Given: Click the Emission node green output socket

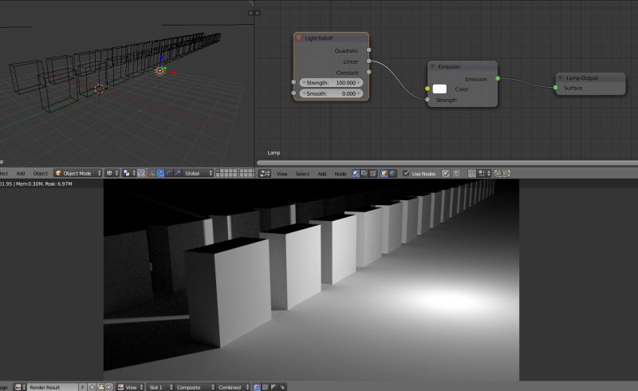Looking at the screenshot, I should (x=498, y=79).
